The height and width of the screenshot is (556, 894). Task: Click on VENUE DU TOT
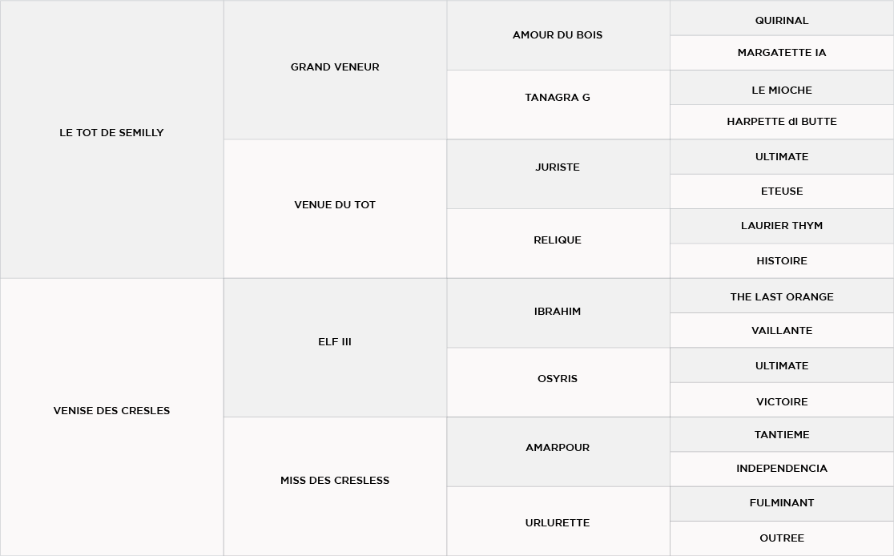tap(335, 205)
